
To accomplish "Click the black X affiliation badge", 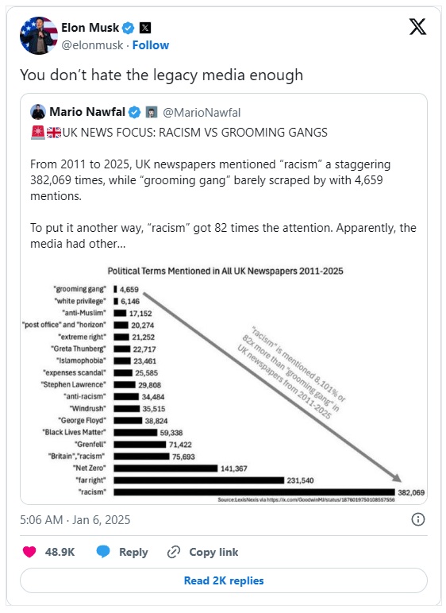I will click(x=145, y=28).
